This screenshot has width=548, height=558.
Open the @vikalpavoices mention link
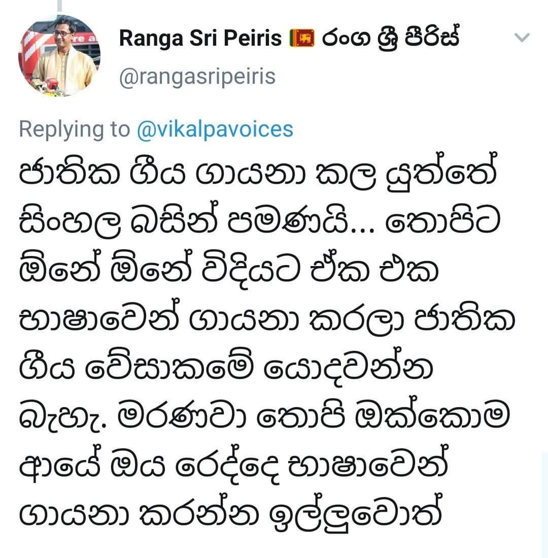(215, 129)
